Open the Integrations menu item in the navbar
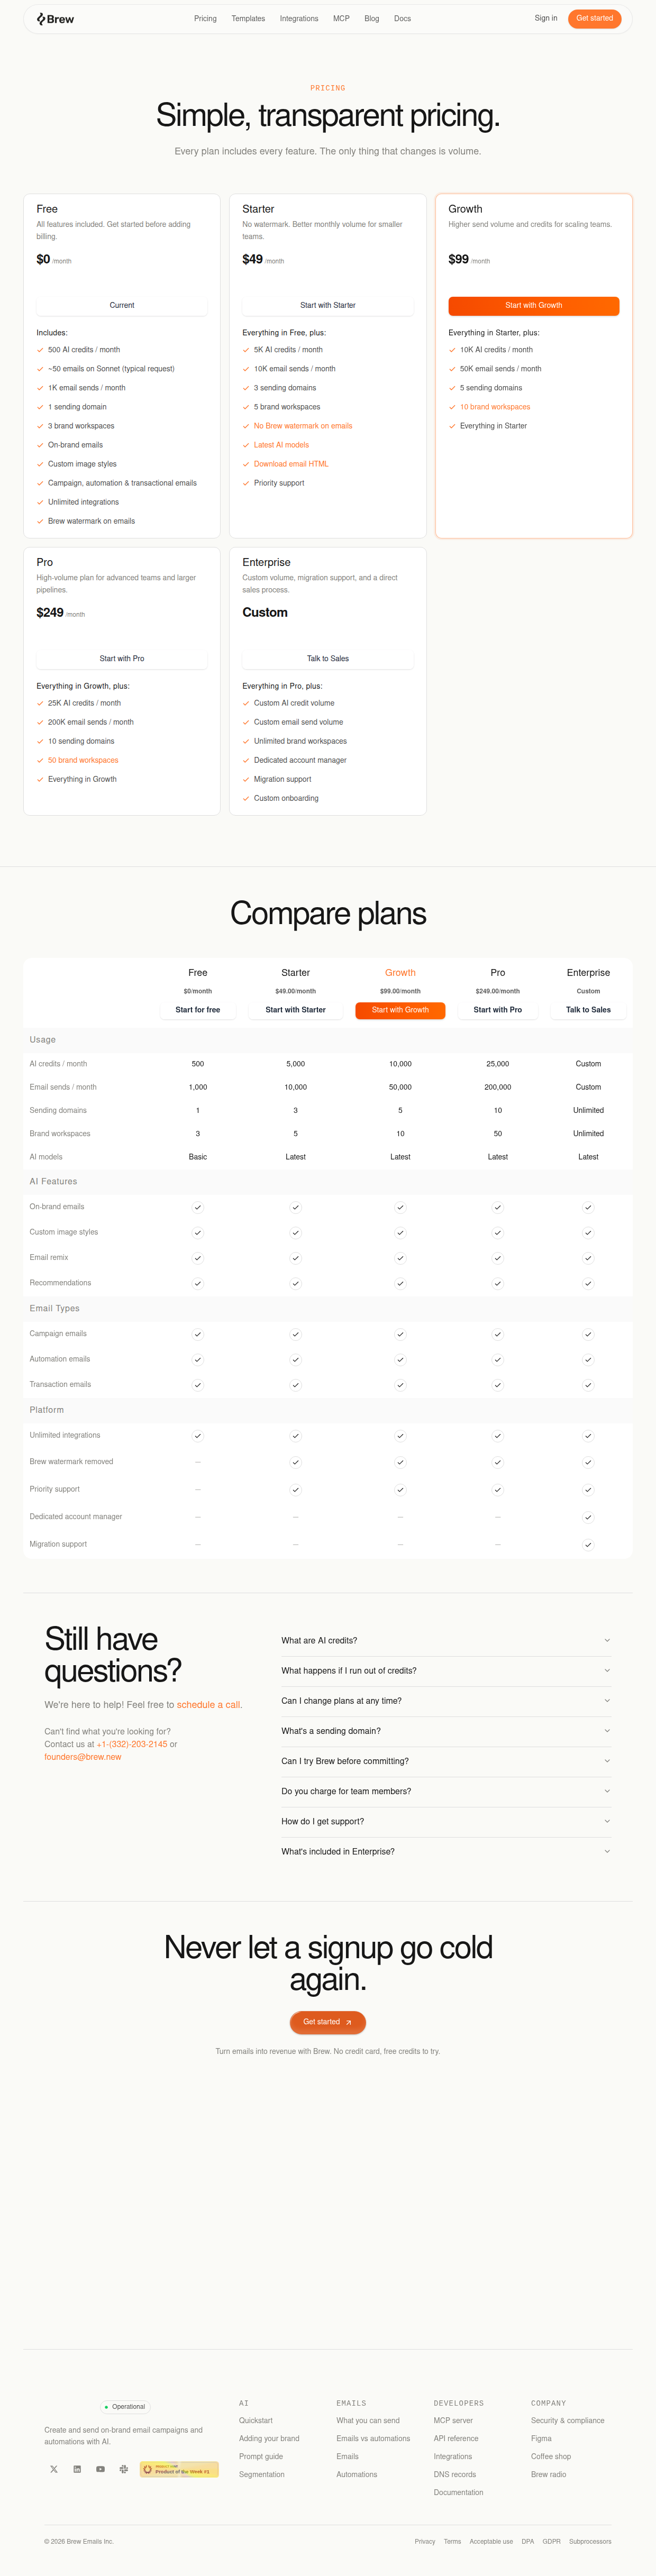This screenshot has height=2576, width=656. 299,19
